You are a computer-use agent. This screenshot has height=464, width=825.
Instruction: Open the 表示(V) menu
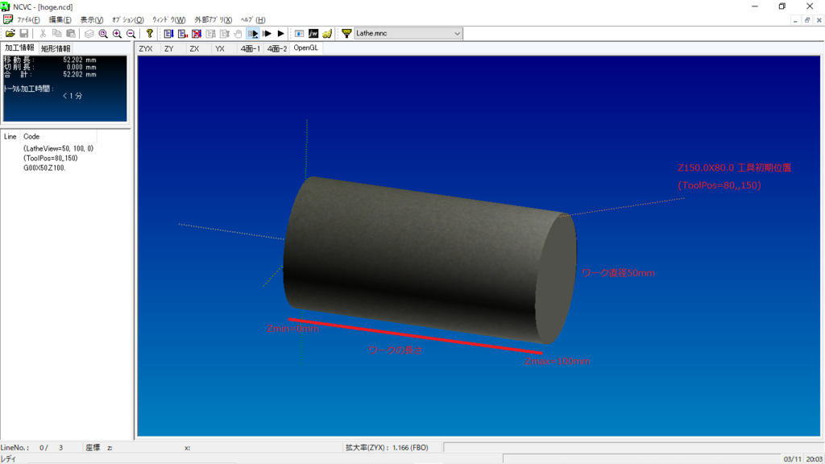[91, 20]
